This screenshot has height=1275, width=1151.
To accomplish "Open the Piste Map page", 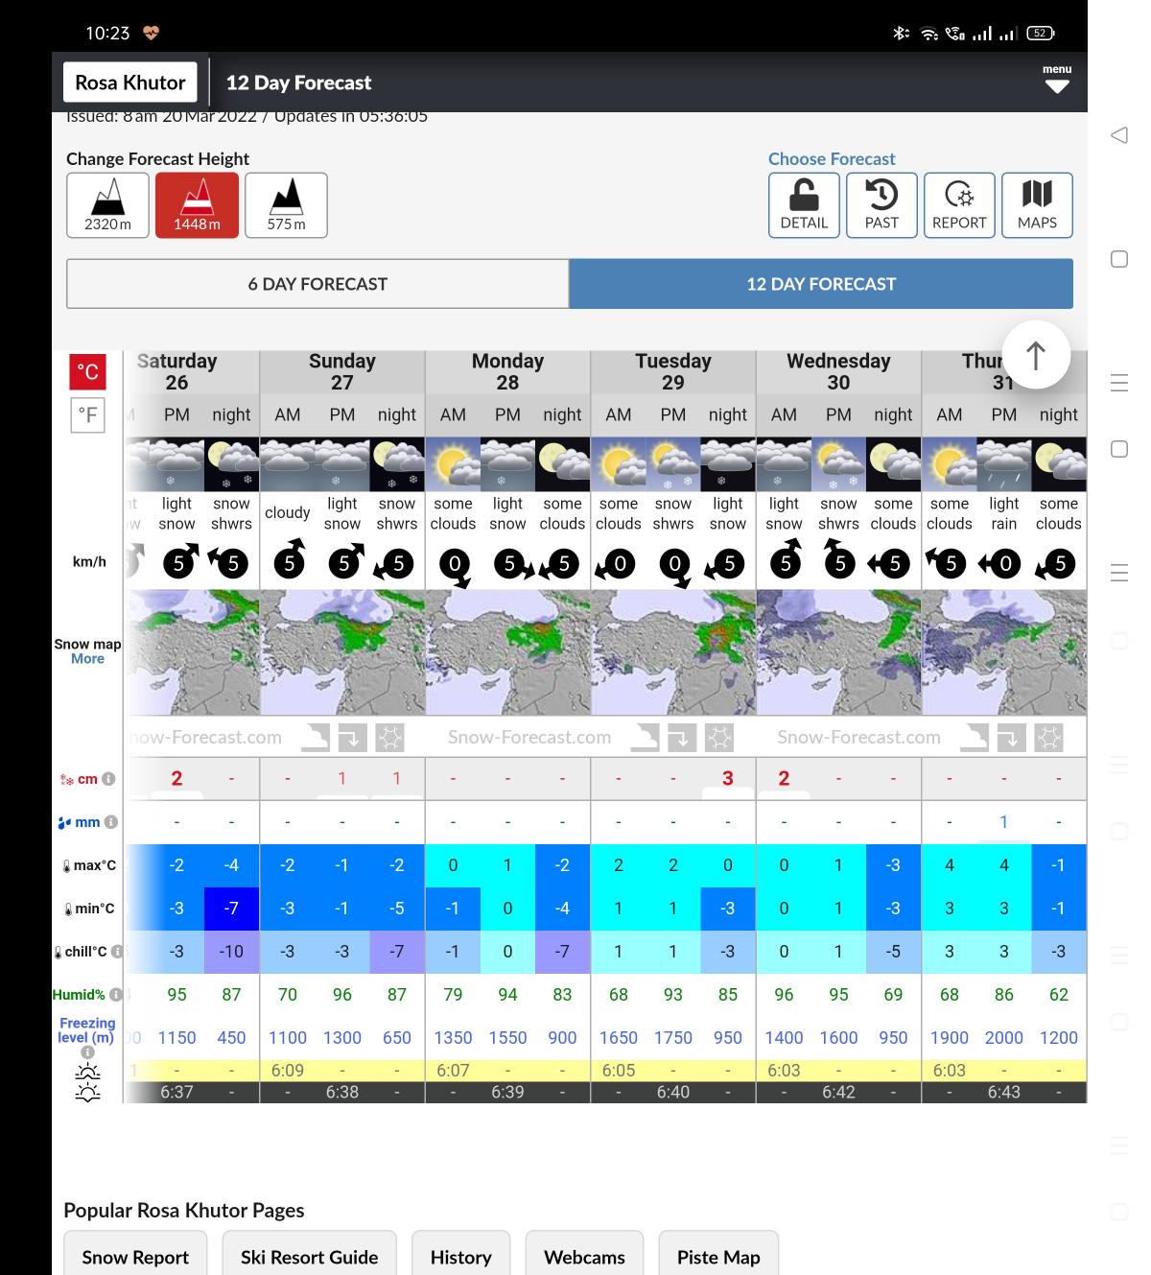I will tap(718, 1257).
